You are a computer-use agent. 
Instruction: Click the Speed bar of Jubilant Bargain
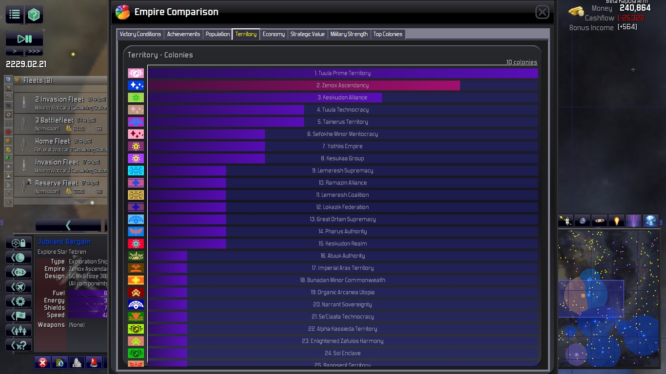pyautogui.click(x=88, y=315)
